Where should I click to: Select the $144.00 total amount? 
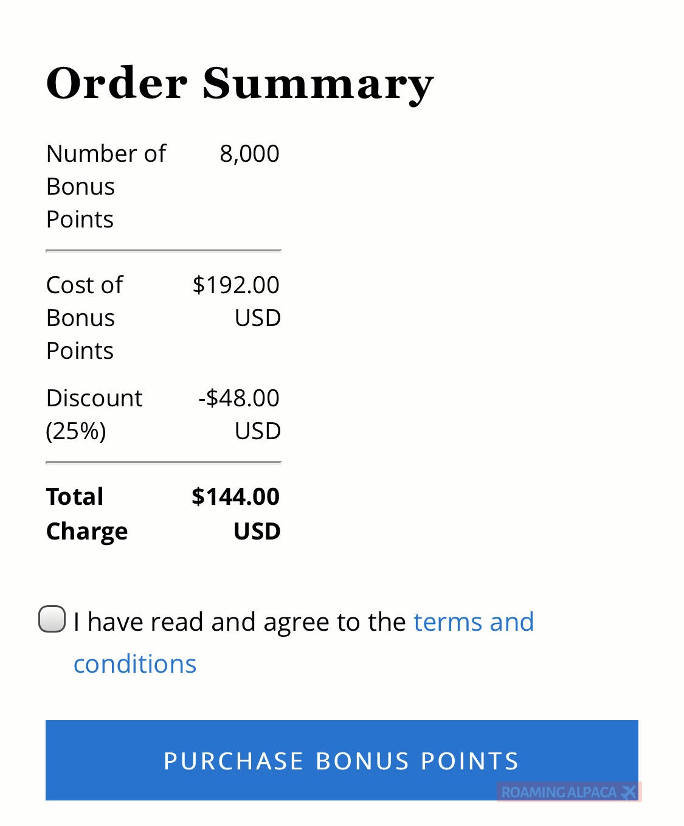235,497
